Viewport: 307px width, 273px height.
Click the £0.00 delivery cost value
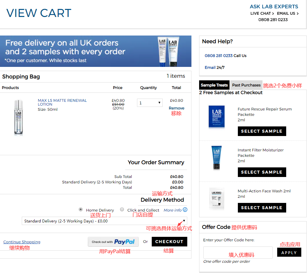tap(178, 182)
